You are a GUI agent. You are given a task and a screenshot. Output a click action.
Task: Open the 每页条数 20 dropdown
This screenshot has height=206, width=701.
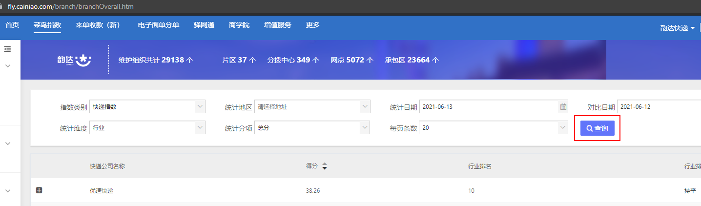pyautogui.click(x=494, y=128)
